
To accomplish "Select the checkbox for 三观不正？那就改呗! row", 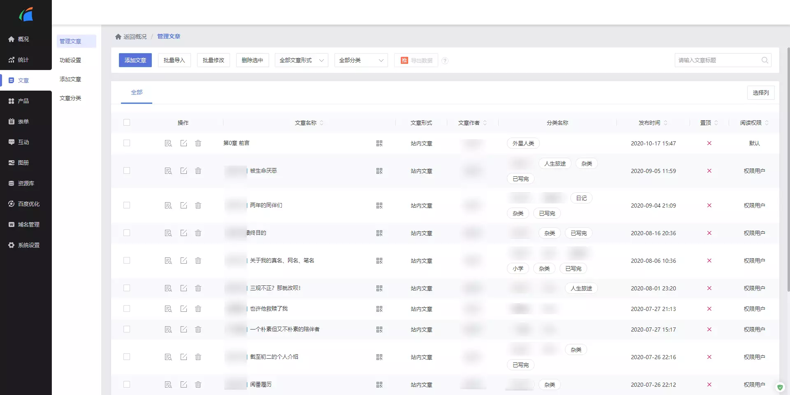I will click(x=127, y=288).
